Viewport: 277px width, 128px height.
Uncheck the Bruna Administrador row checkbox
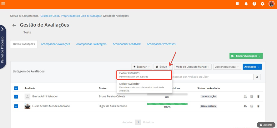16,97
